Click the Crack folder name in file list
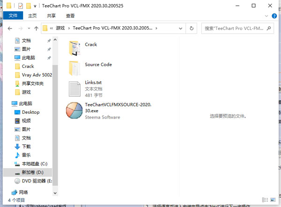 [91, 44]
